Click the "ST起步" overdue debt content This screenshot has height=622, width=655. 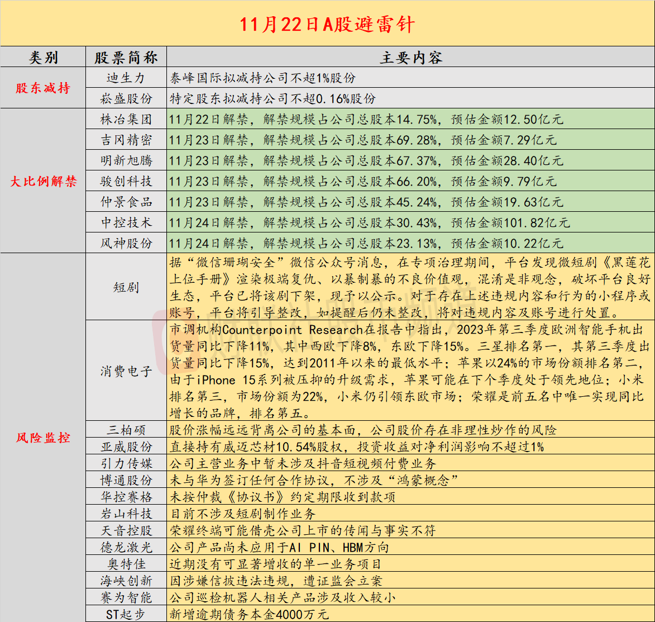point(249,614)
